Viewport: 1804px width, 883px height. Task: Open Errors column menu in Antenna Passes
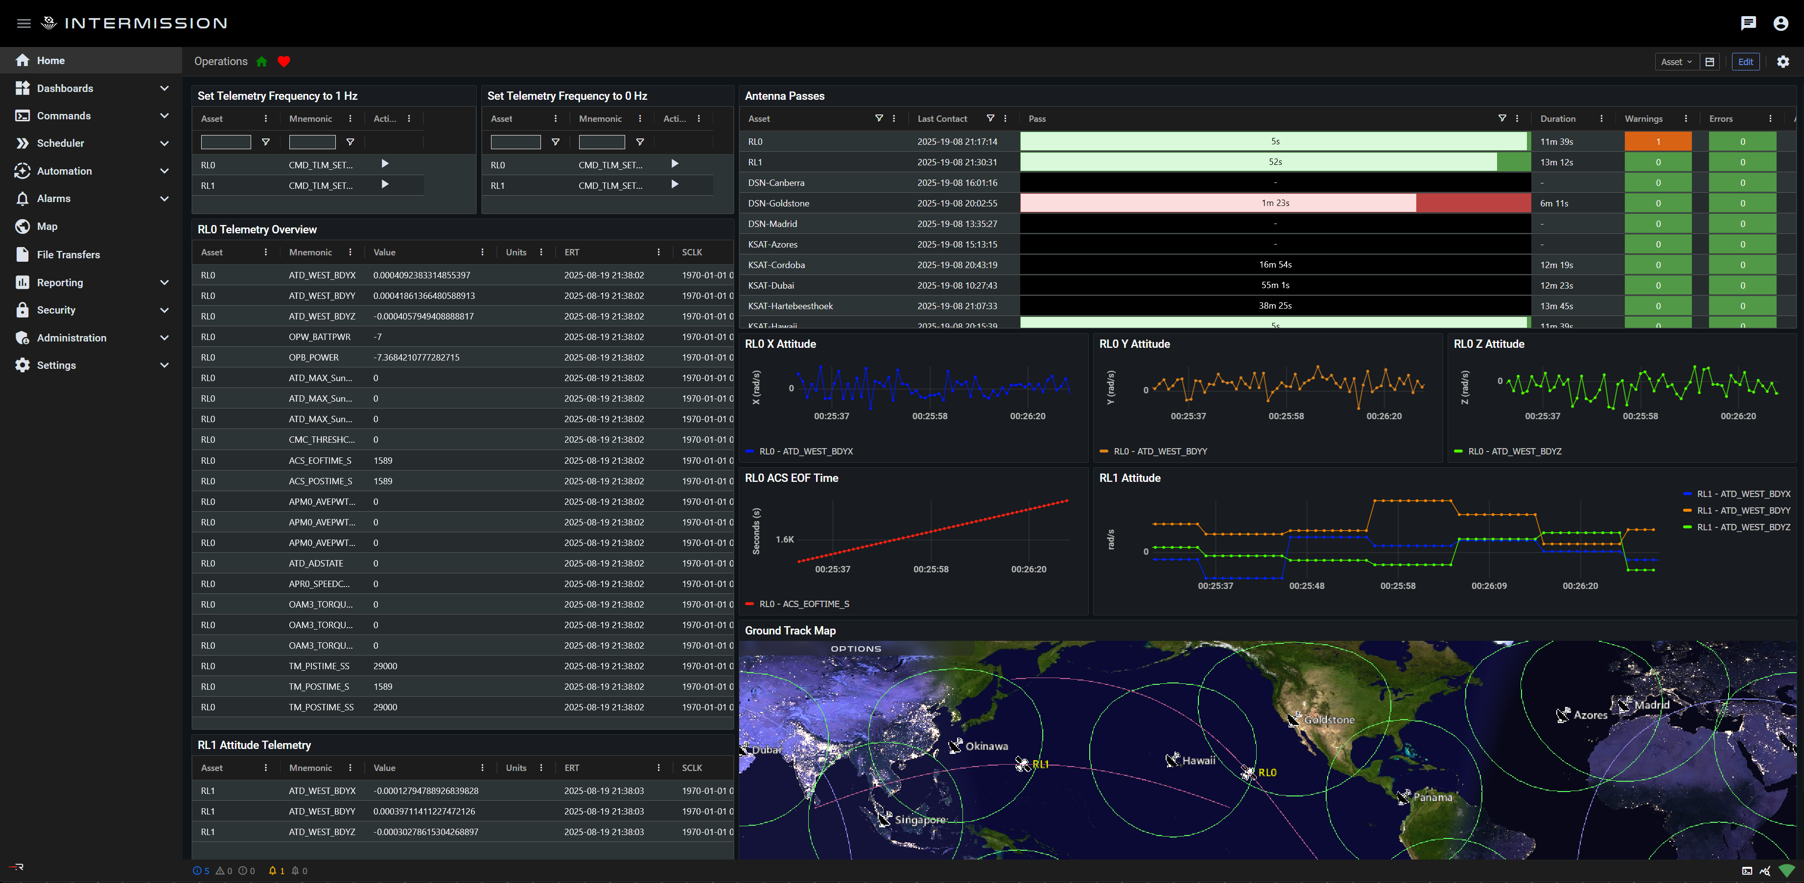[x=1770, y=119]
